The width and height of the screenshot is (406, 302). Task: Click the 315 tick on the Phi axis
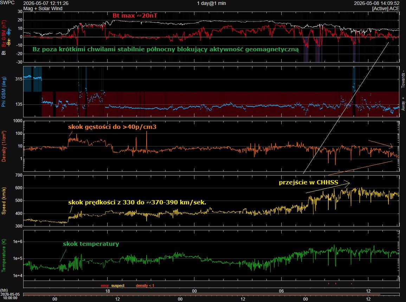point(19,79)
